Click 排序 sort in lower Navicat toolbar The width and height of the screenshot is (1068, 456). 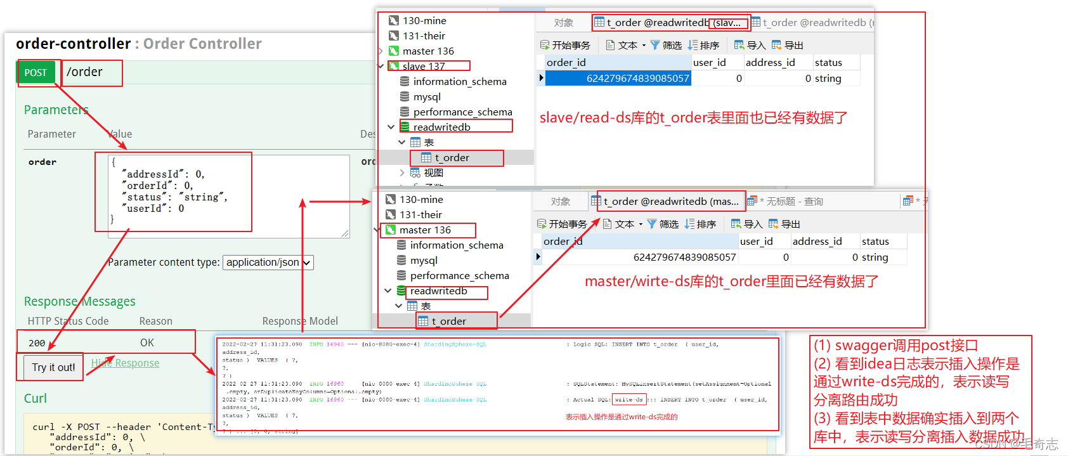tap(700, 224)
